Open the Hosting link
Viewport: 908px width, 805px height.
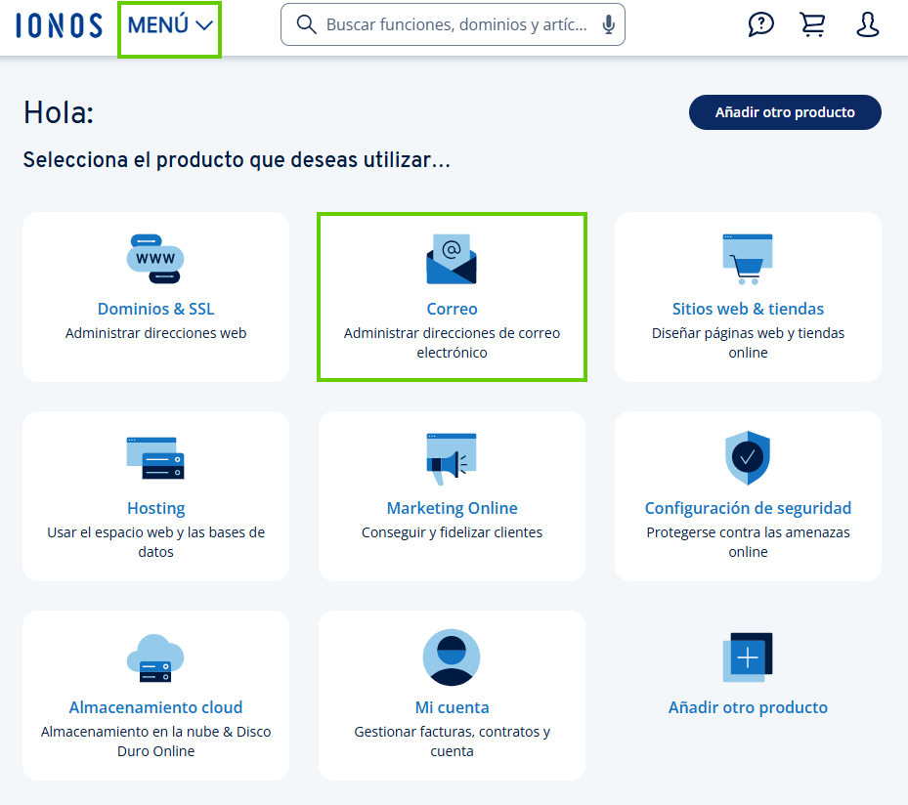pyautogui.click(x=155, y=508)
